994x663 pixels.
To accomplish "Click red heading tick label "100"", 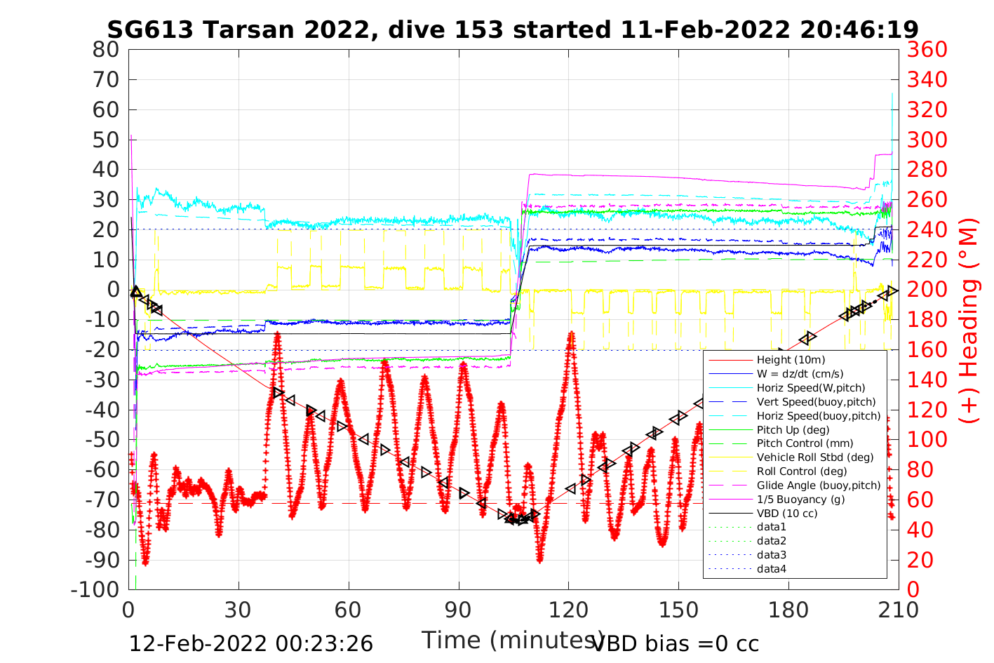I will coord(927,440).
